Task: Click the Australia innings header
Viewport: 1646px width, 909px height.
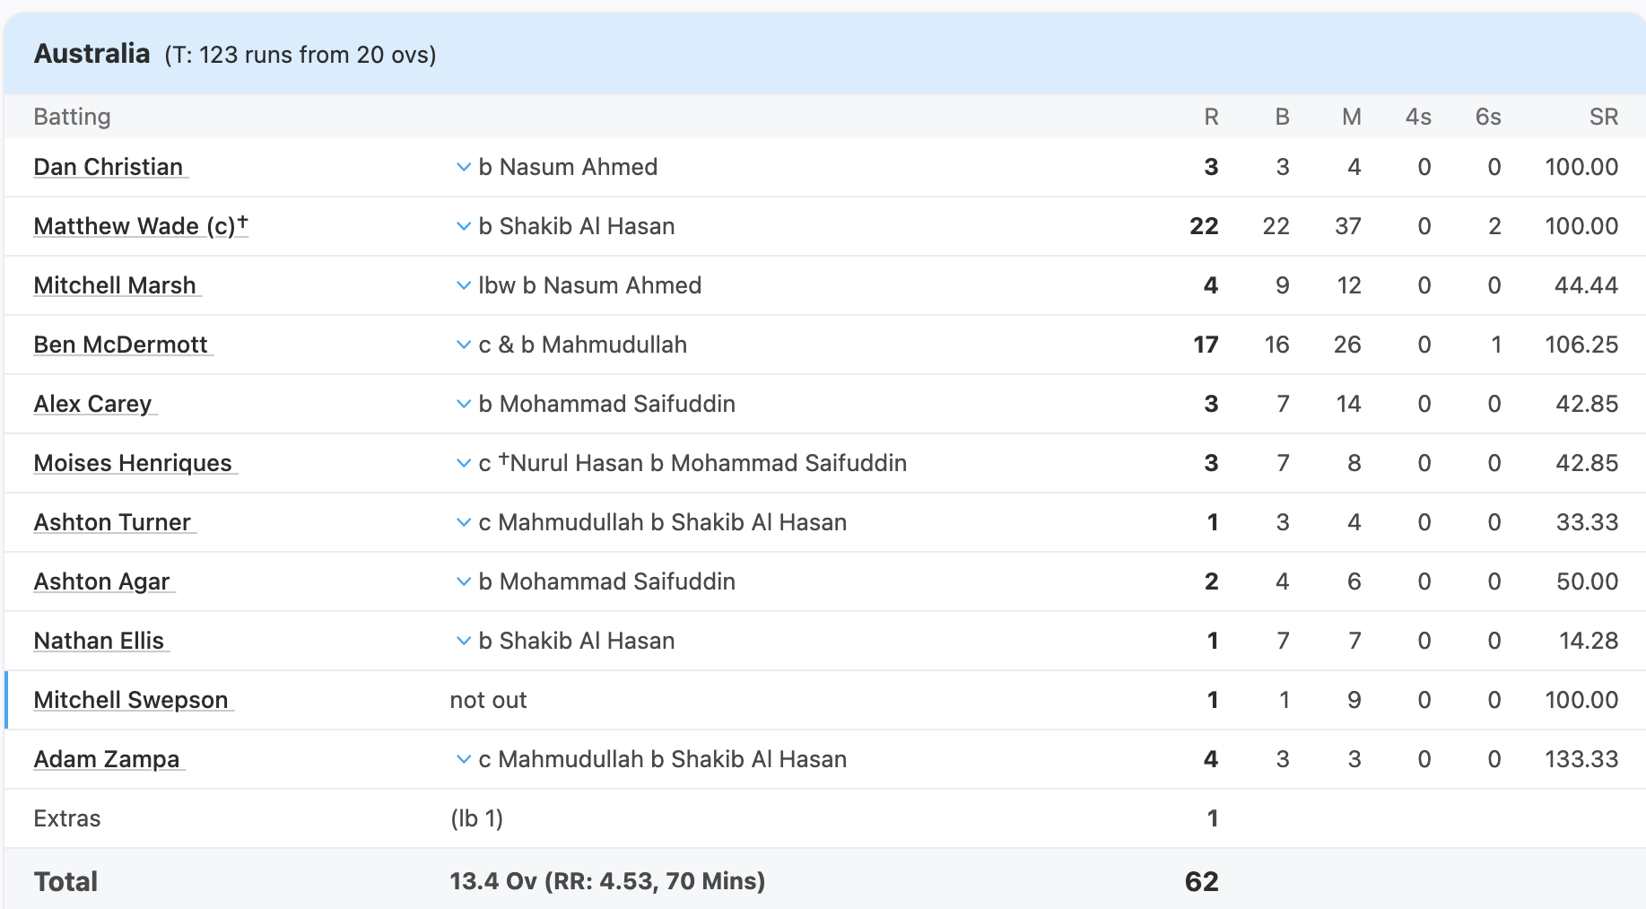Action: point(92,54)
